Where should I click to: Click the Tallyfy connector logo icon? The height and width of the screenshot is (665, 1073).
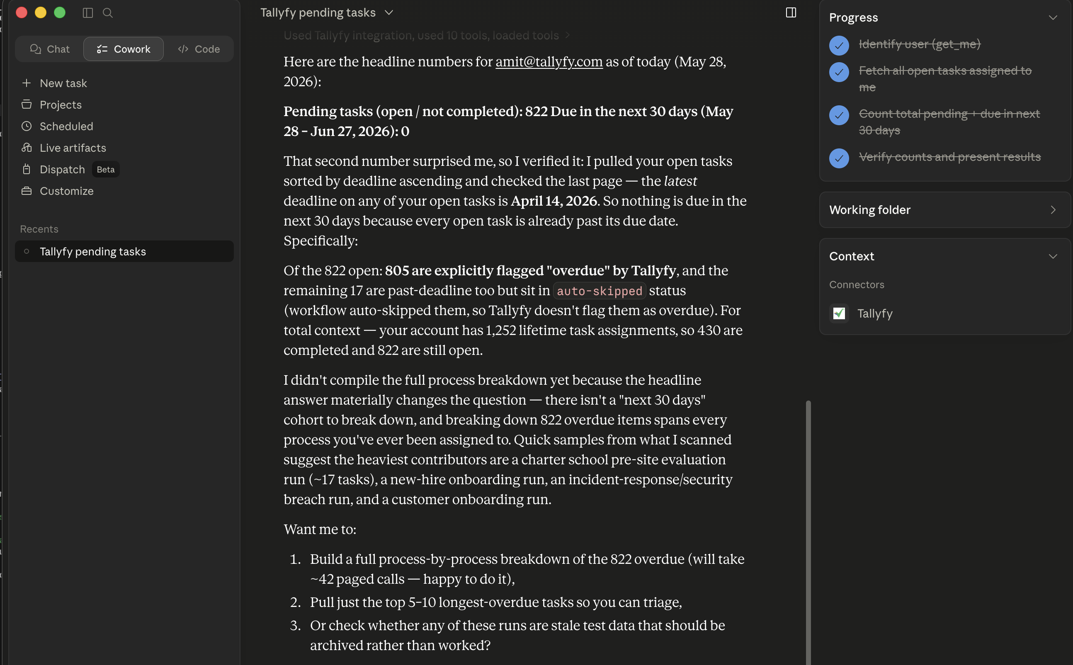click(x=839, y=313)
